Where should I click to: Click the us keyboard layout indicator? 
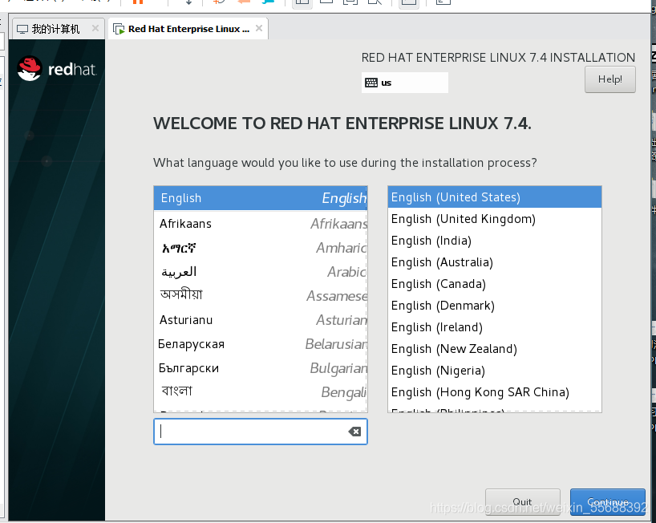click(x=404, y=83)
